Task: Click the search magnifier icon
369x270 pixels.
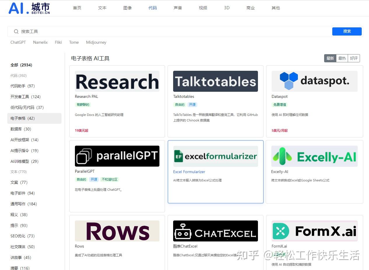Action: point(16,31)
